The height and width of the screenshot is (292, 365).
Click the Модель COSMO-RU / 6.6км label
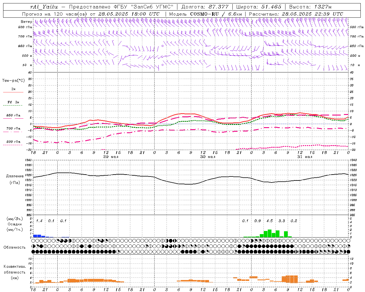point(206,14)
